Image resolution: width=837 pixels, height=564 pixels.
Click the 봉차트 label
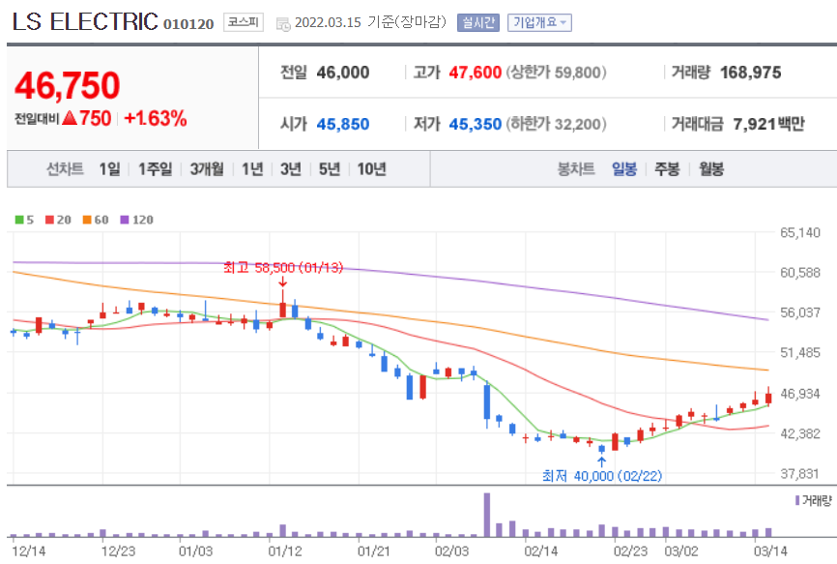576,169
